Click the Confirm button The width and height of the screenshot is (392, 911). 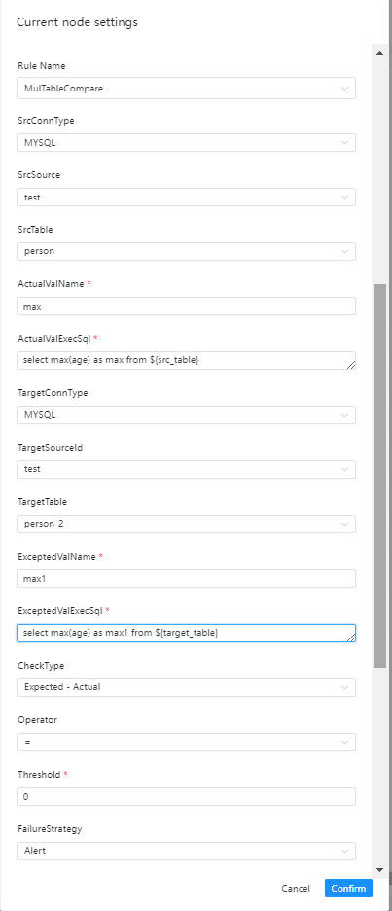[348, 888]
